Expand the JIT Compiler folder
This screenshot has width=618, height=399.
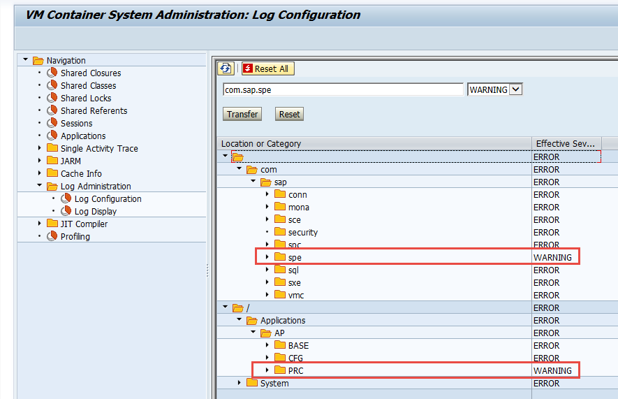[x=39, y=223]
